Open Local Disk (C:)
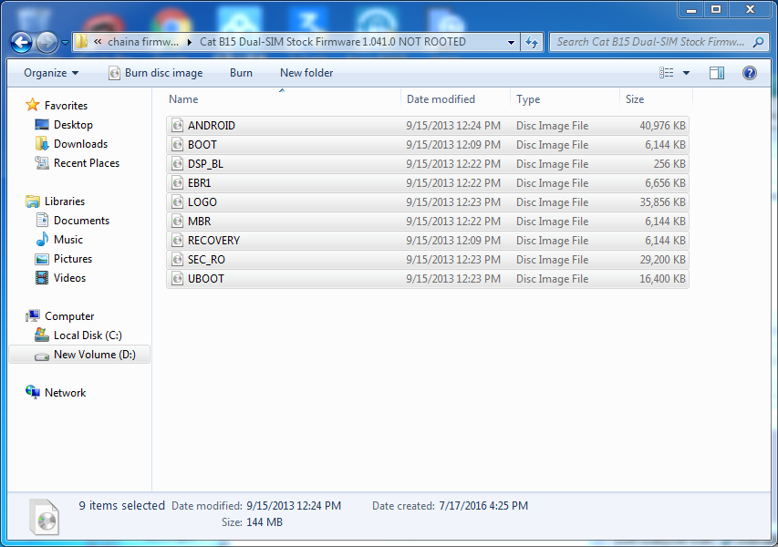778x547 pixels. point(88,335)
